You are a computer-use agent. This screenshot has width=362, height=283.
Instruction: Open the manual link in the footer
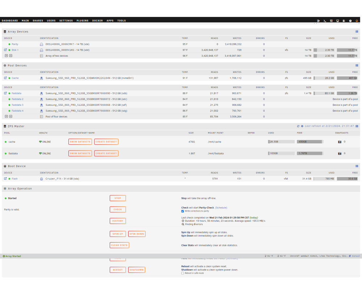coord(356,256)
